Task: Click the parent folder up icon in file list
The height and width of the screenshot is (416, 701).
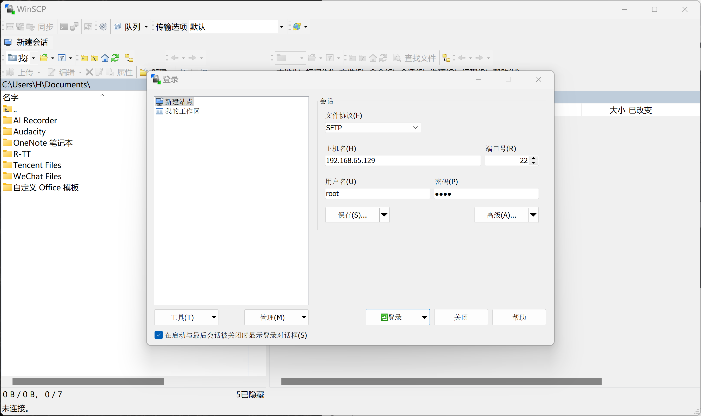Action: pos(7,109)
